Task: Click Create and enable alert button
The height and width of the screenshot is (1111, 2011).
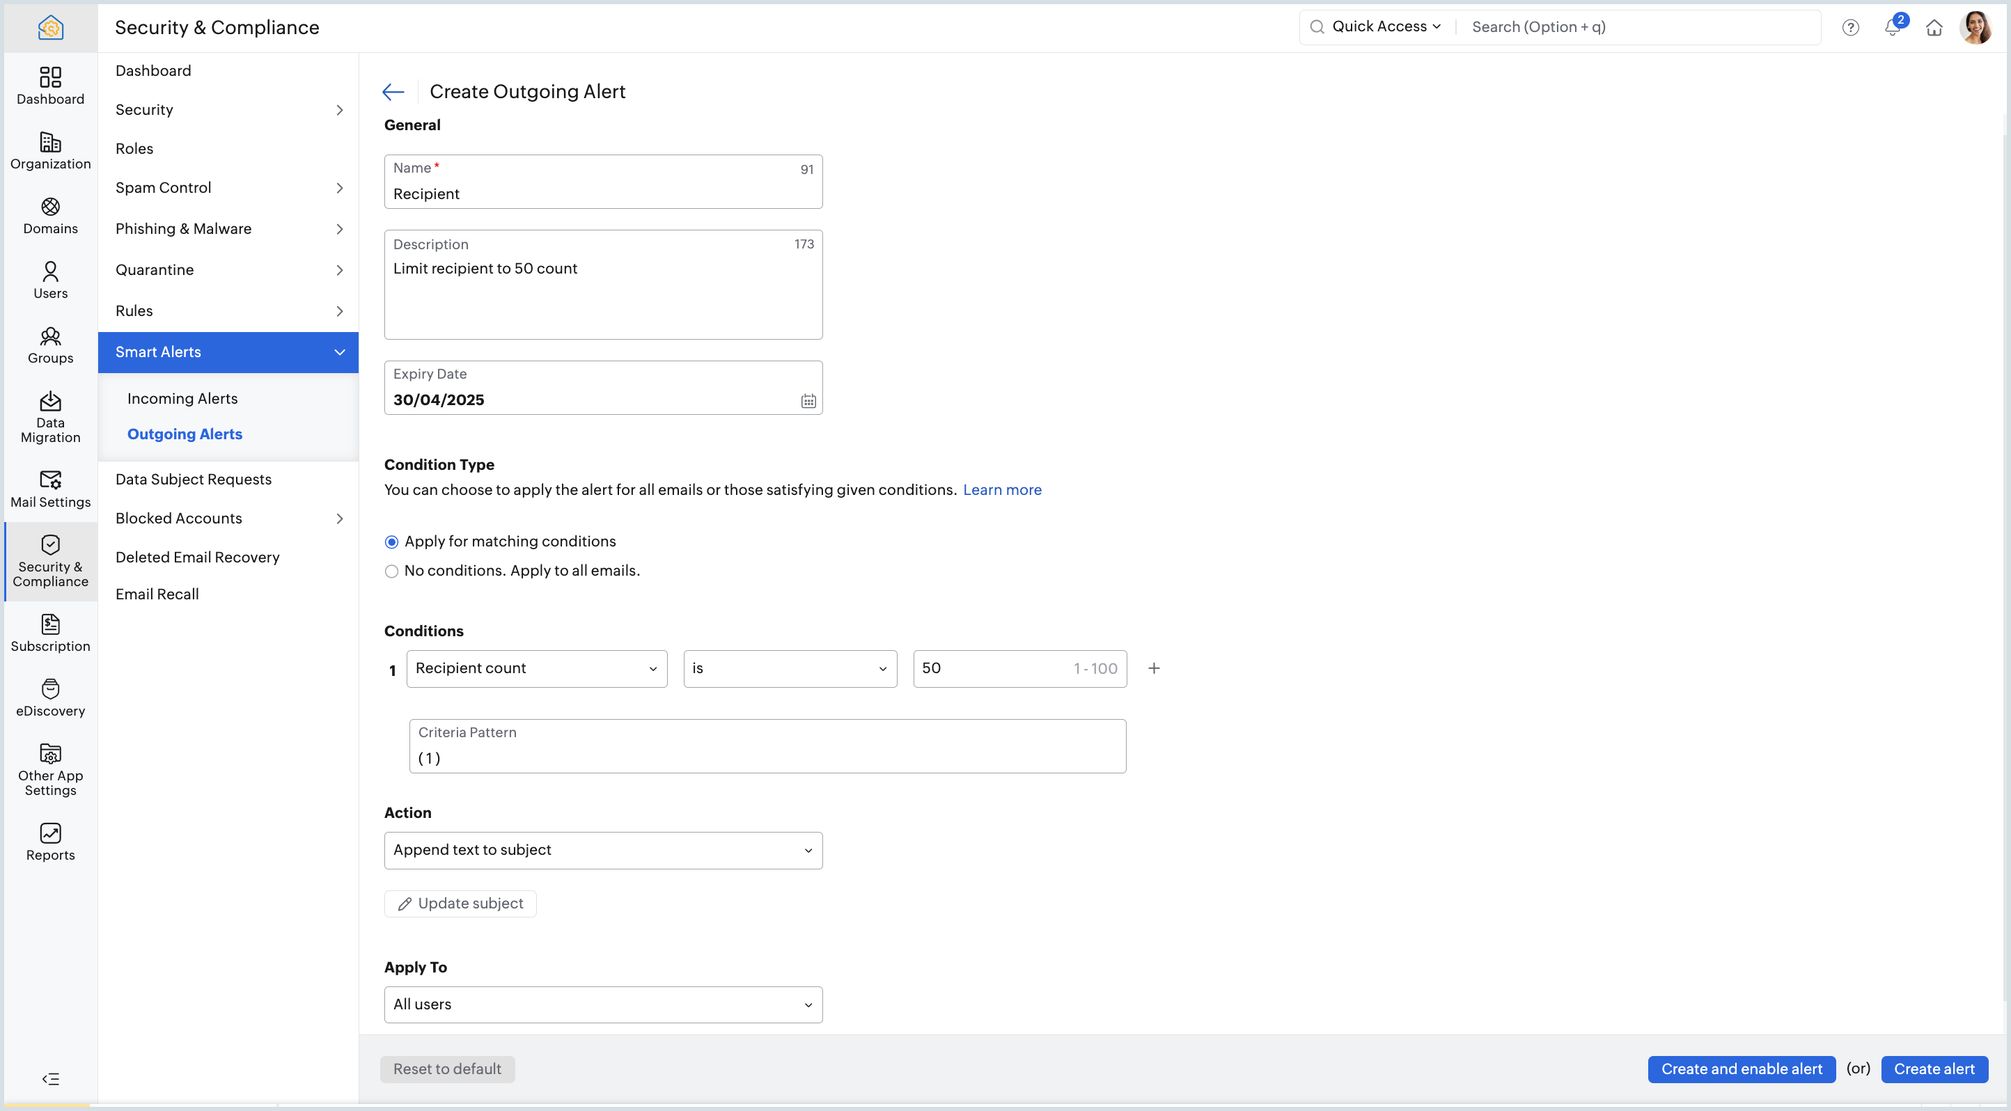Action: (1741, 1069)
